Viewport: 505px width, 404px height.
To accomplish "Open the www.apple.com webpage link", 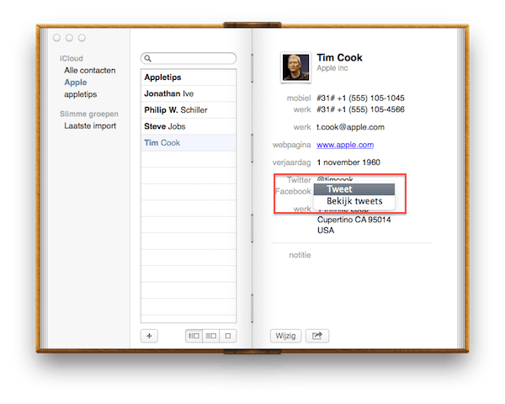I will tap(345, 145).
